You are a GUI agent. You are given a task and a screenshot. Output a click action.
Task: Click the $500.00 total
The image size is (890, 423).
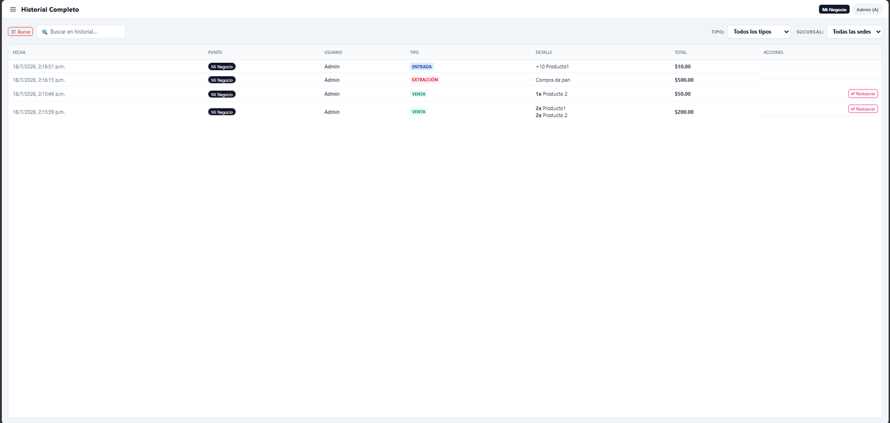[x=684, y=80]
